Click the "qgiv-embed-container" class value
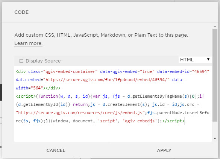The height and width of the screenshot is (159, 220). (x=70, y=71)
